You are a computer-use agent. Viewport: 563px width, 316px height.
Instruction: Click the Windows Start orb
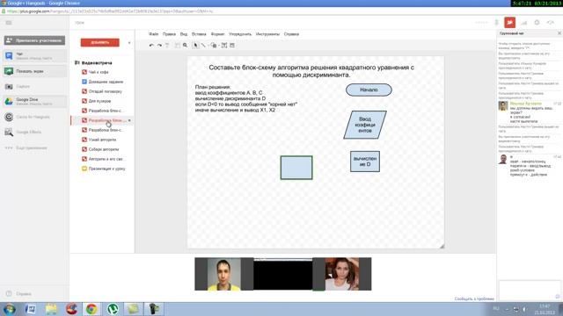9,309
